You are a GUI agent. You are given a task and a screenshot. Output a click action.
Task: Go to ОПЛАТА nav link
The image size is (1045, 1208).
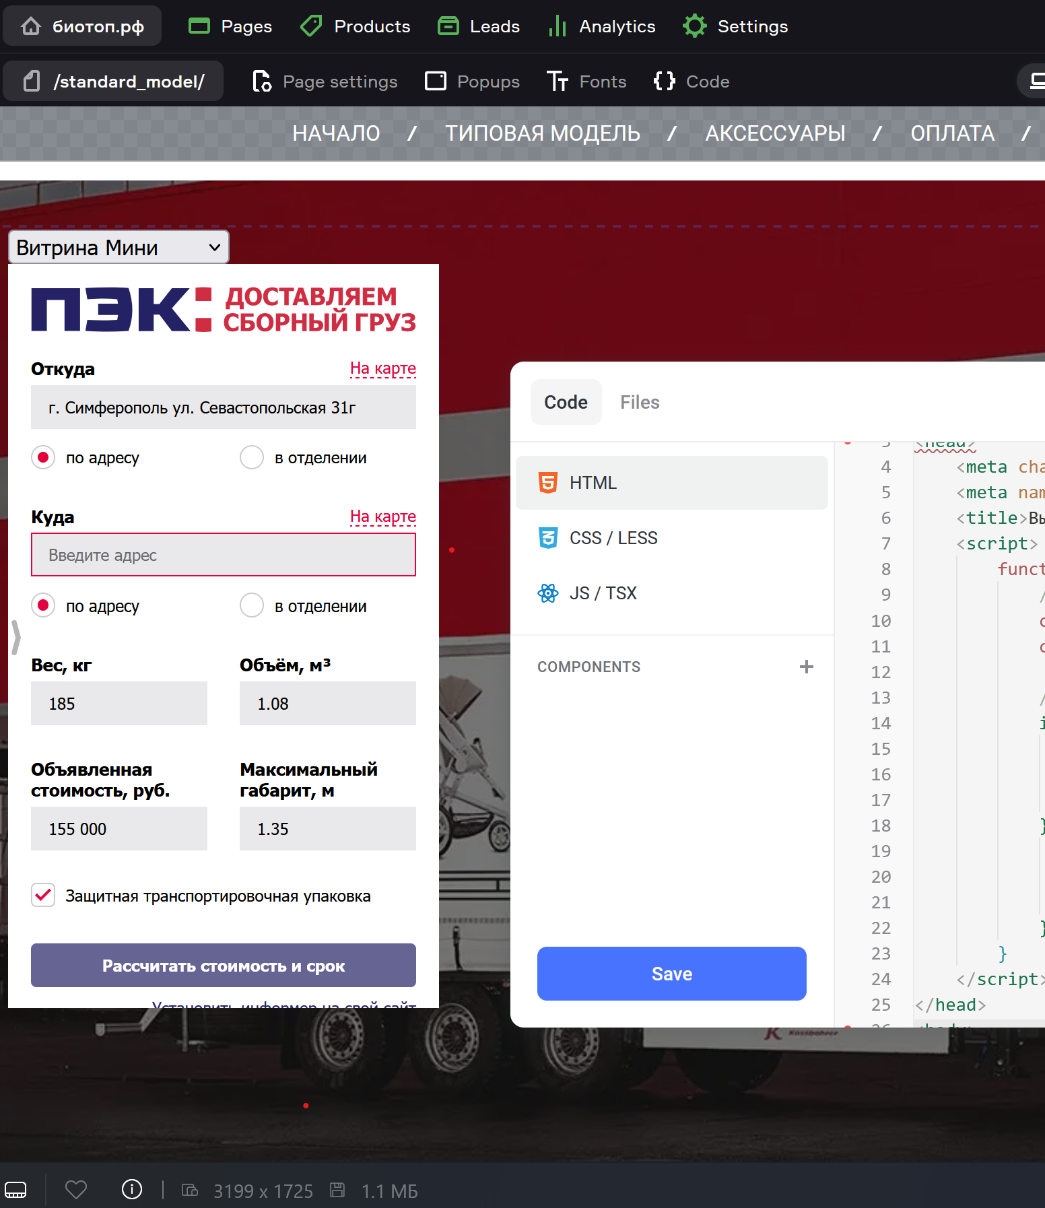952,133
